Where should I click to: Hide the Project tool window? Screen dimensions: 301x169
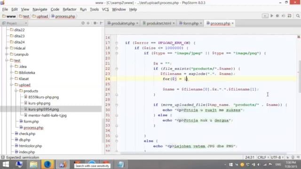pos(101,23)
